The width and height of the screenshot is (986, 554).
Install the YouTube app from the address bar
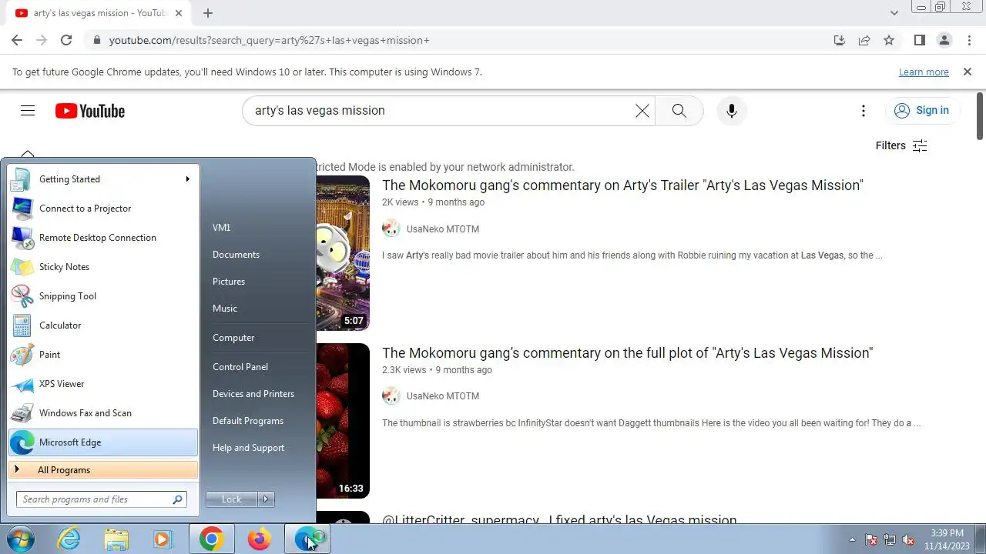(x=840, y=40)
